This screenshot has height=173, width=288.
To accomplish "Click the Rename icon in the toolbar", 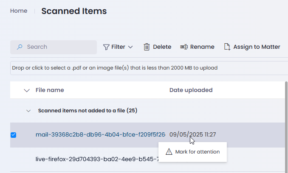I will [184, 47].
